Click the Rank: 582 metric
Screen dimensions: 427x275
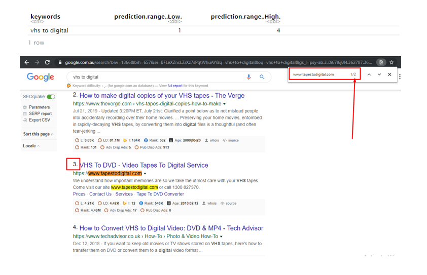(155, 140)
